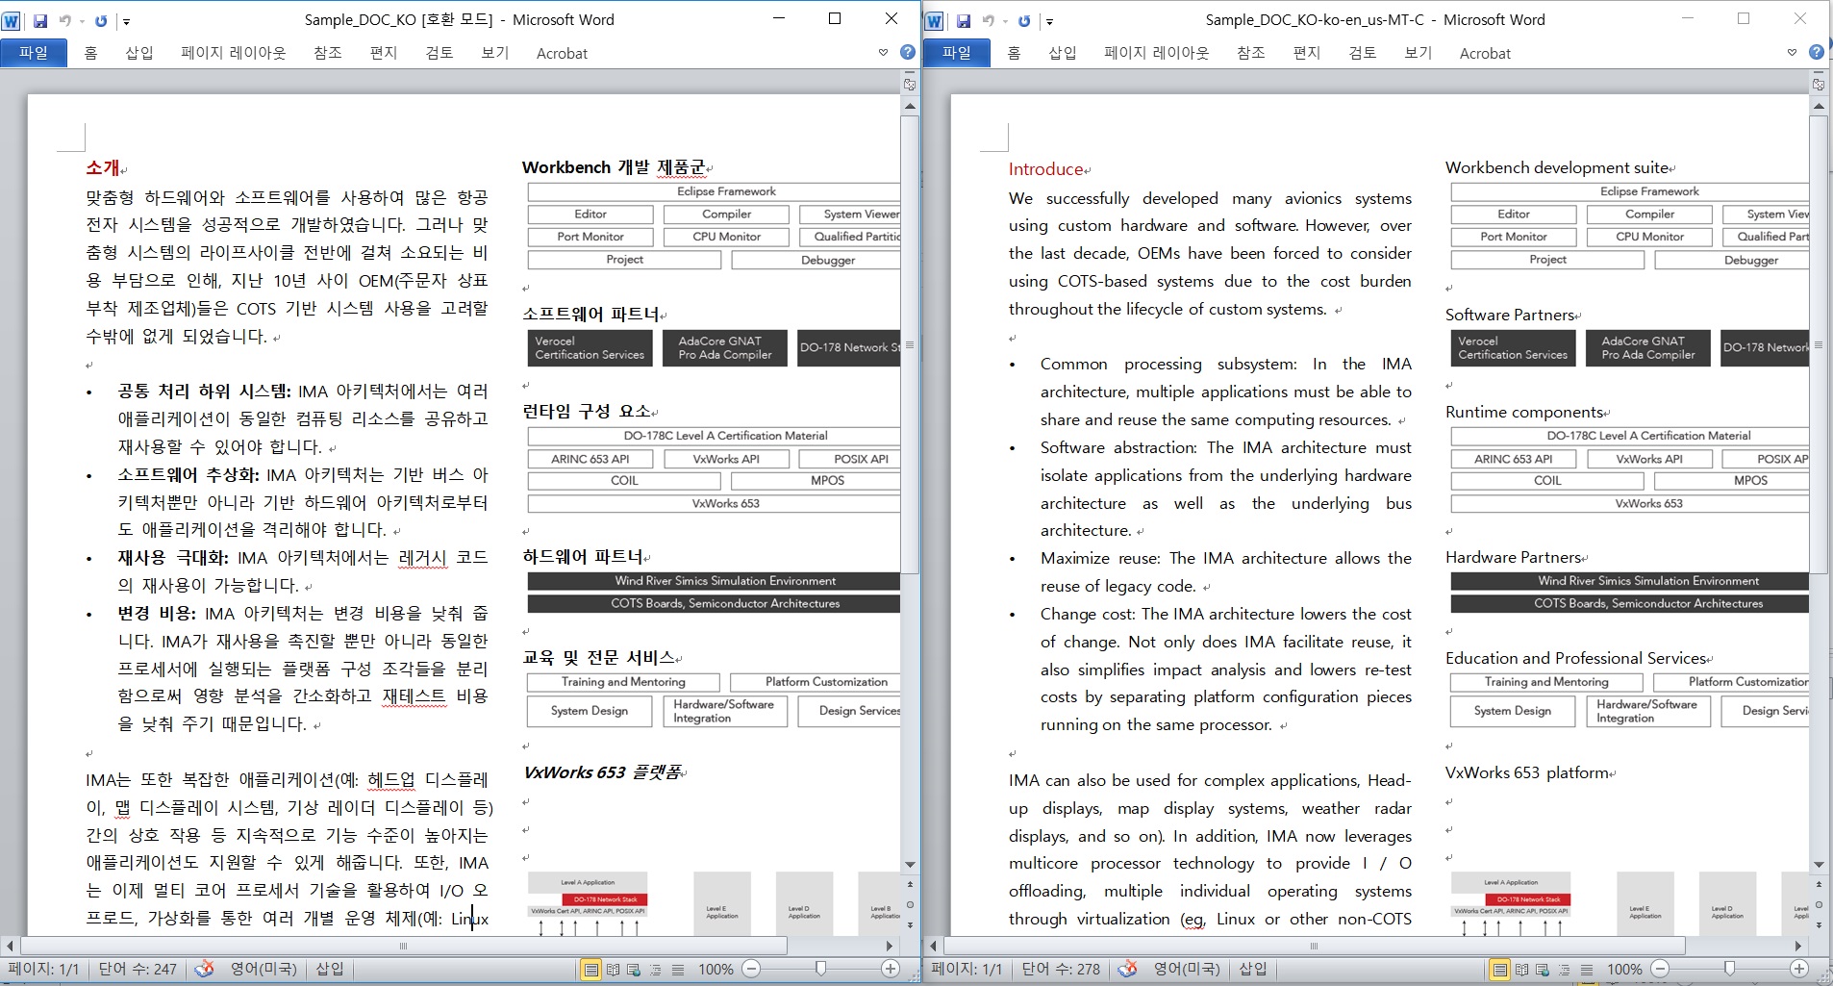Click the proofing errors icon in the left status bar
This screenshot has height=986, width=1833.
tap(204, 969)
